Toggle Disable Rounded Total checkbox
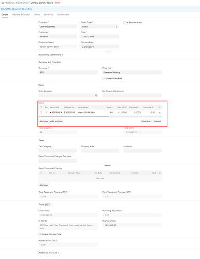 tap(39, 234)
